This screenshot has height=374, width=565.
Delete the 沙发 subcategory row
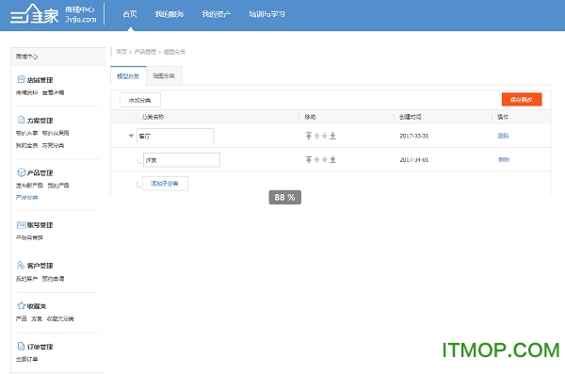point(504,159)
